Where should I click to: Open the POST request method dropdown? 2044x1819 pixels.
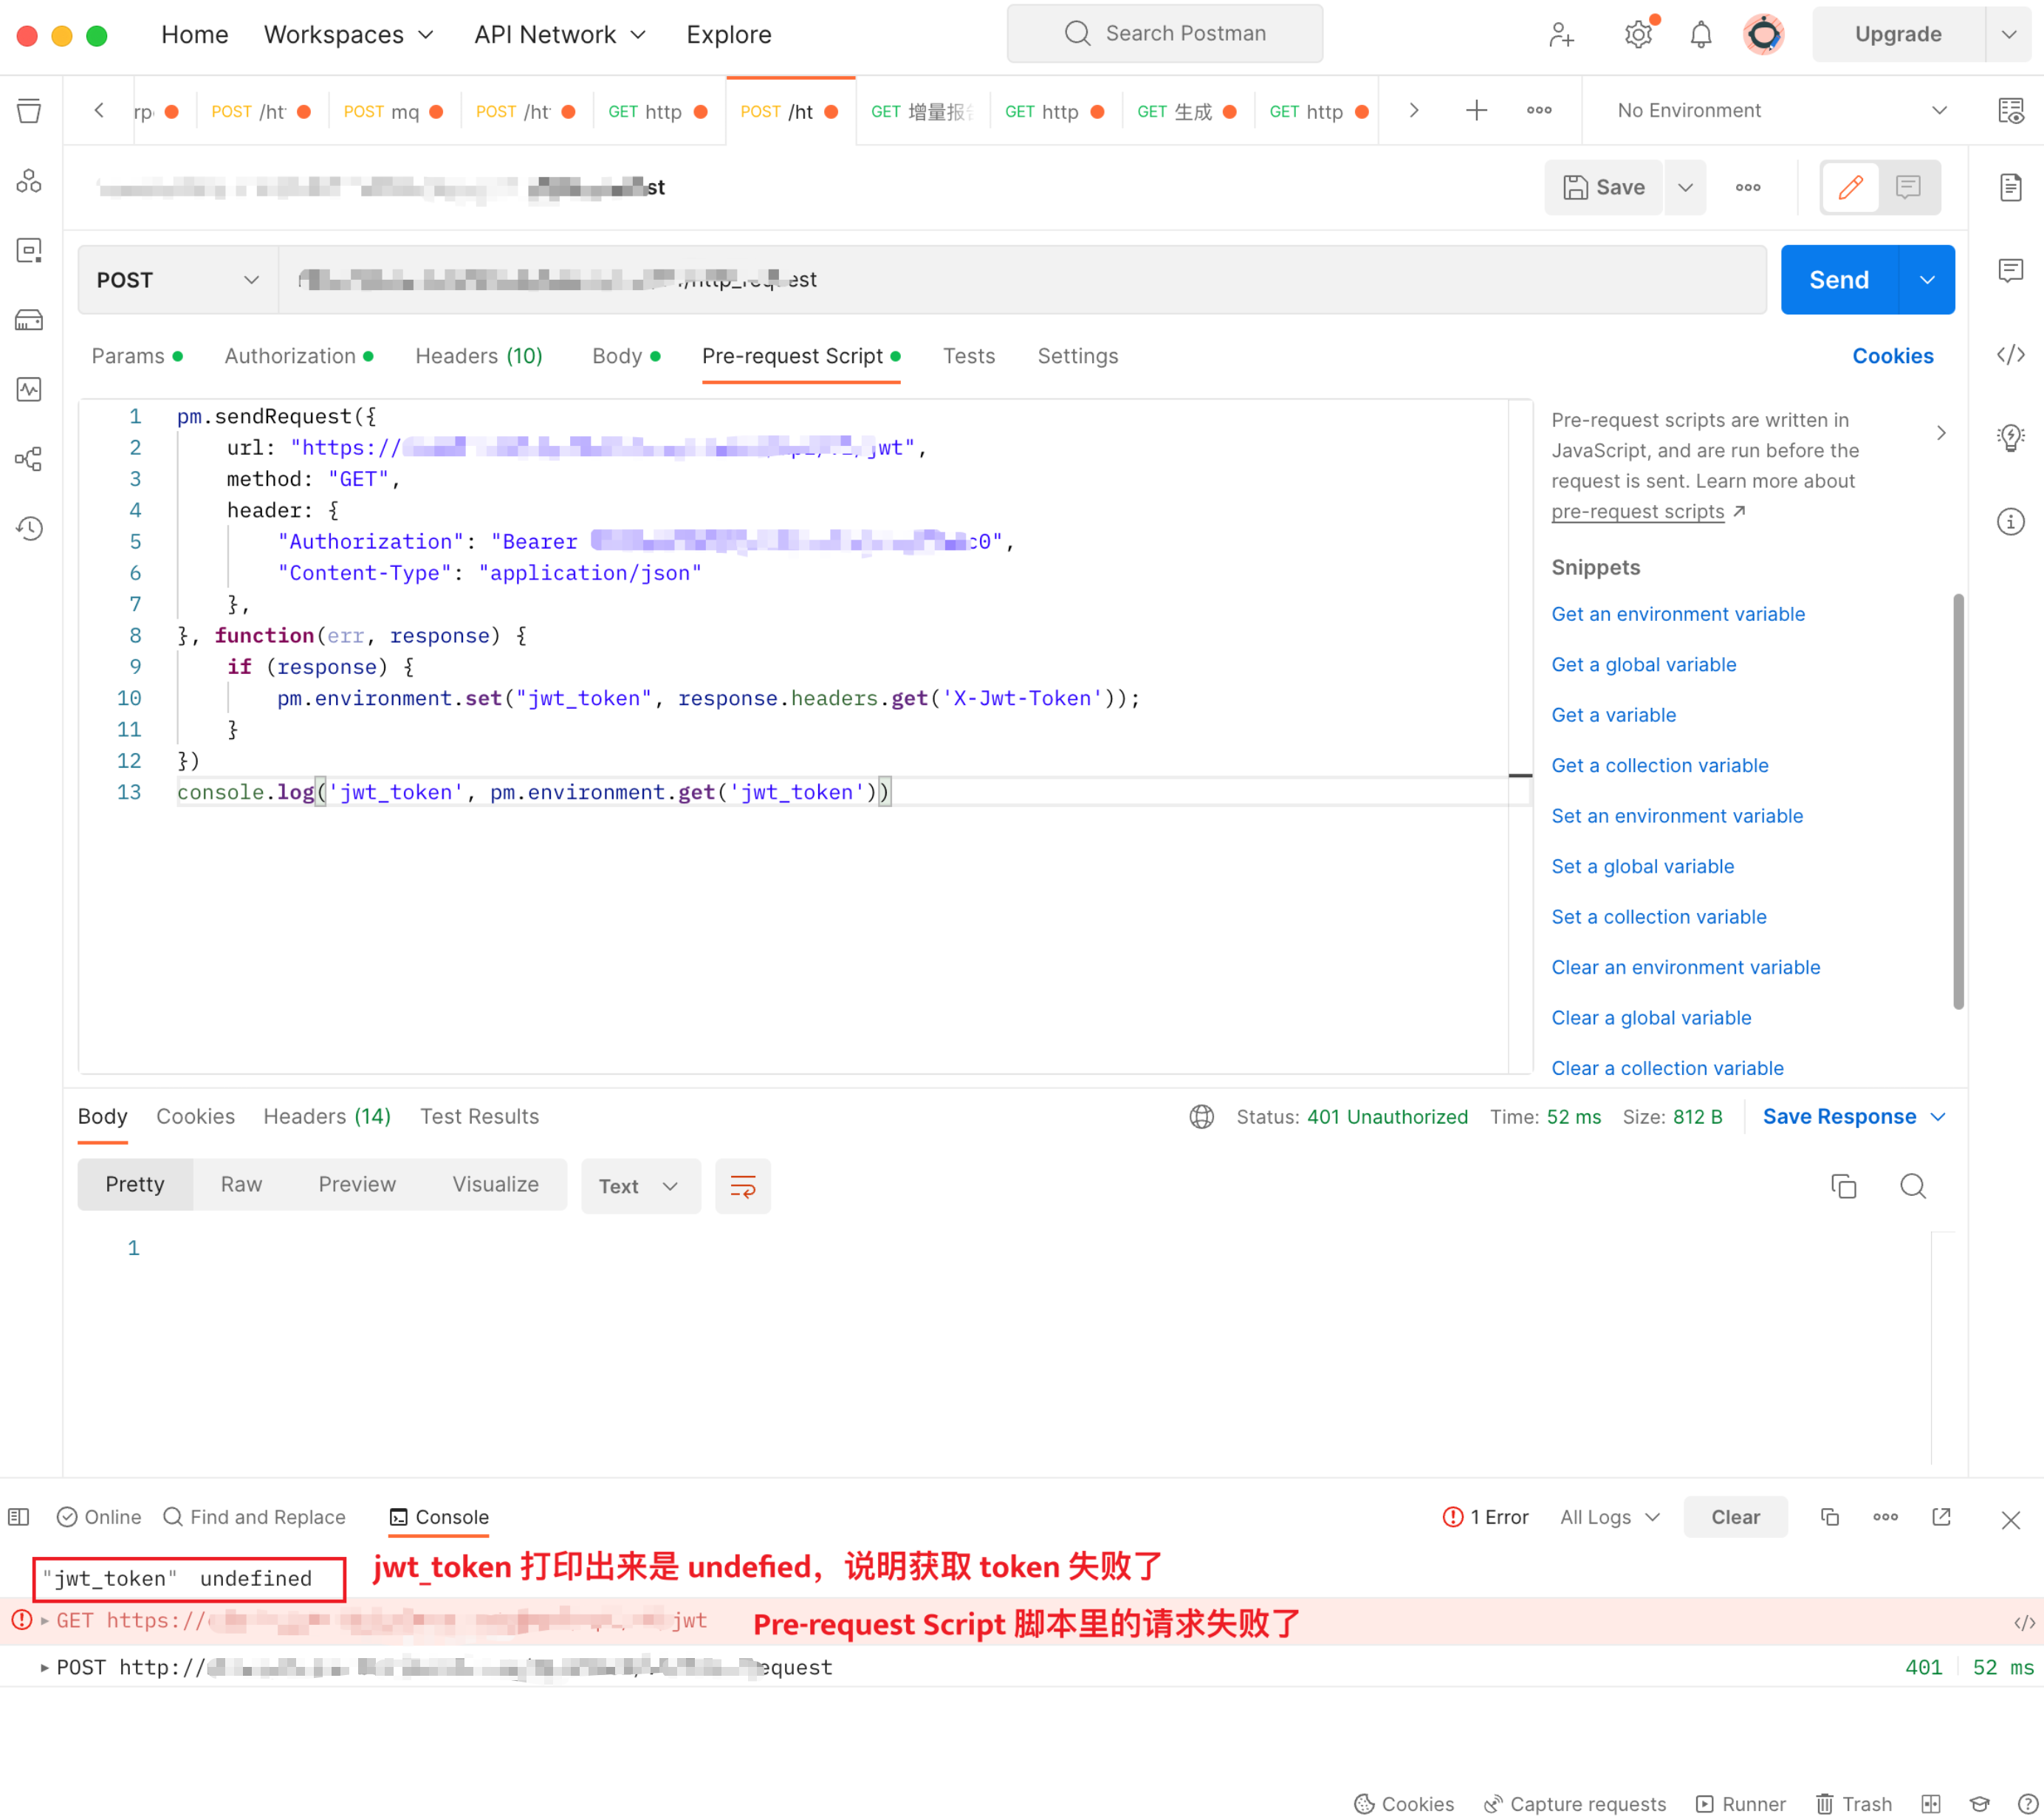(176, 279)
